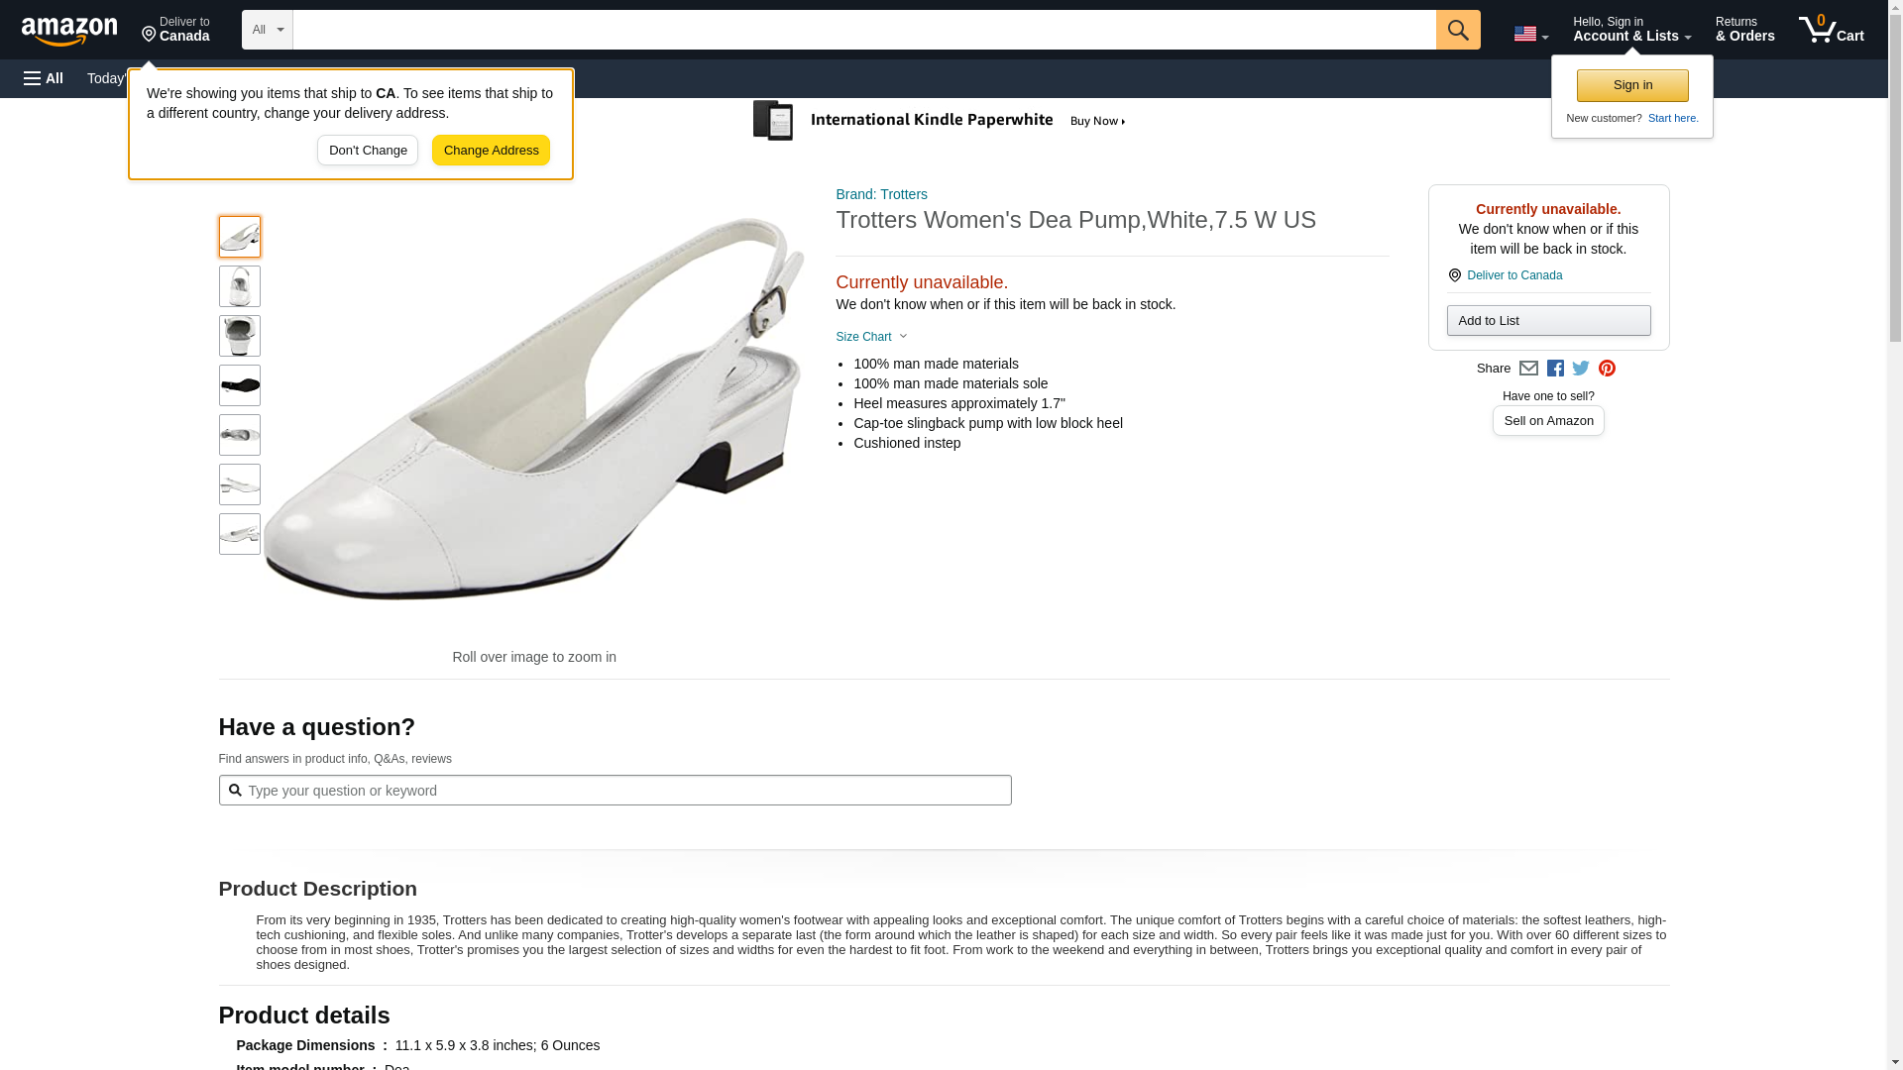Click Don't Change button
The width and height of the screenshot is (1903, 1070).
(368, 151)
